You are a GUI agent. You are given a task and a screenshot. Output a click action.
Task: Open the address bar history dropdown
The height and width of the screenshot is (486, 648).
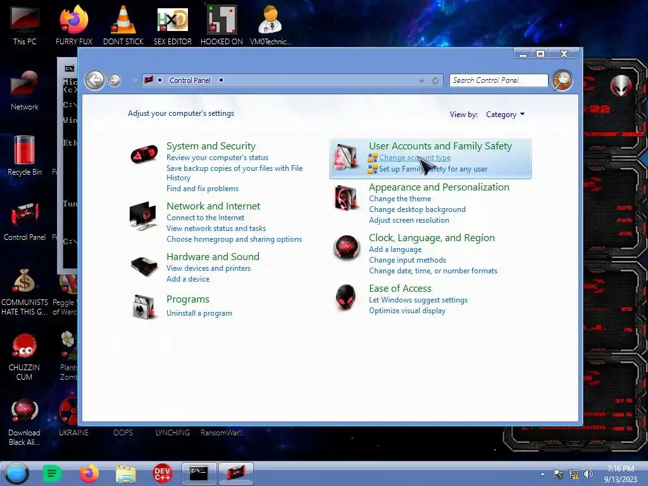tap(421, 80)
